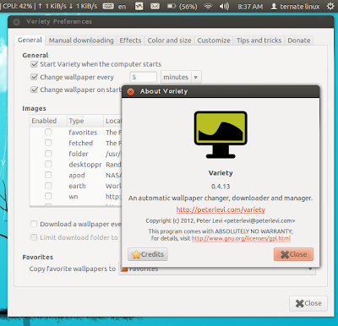Open the sound volume indicator
This screenshot has width=338, height=326.
pos(224,6)
